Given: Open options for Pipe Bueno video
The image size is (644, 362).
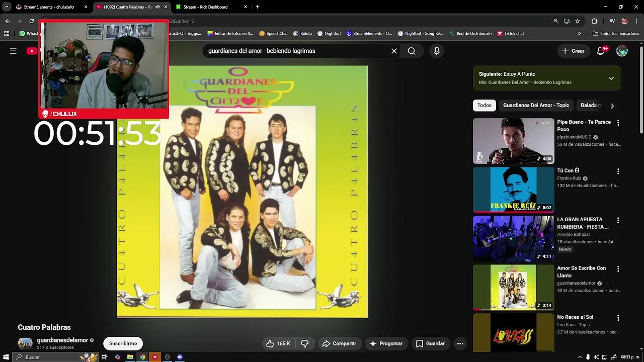Looking at the screenshot, I should coord(618,123).
